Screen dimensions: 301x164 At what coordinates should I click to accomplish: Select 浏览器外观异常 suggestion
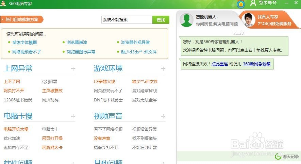[135, 43]
